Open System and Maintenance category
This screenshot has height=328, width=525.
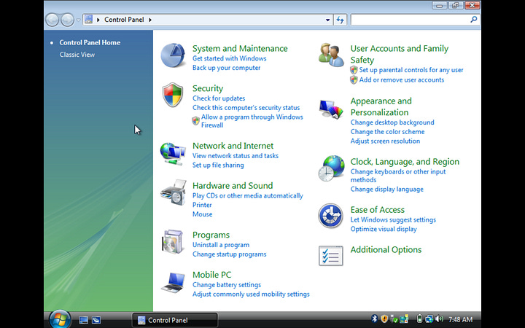coord(240,49)
